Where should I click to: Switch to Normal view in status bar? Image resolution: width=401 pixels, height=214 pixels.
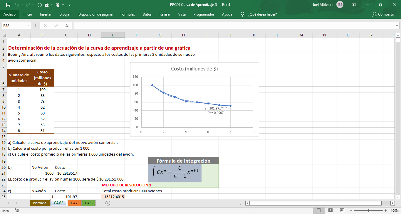pyautogui.click(x=318, y=210)
